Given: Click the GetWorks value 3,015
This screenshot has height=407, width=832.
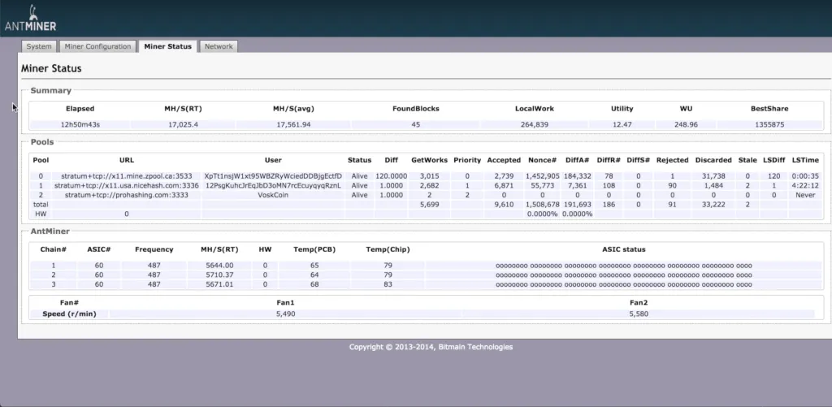Looking at the screenshot, I should click(x=429, y=176).
